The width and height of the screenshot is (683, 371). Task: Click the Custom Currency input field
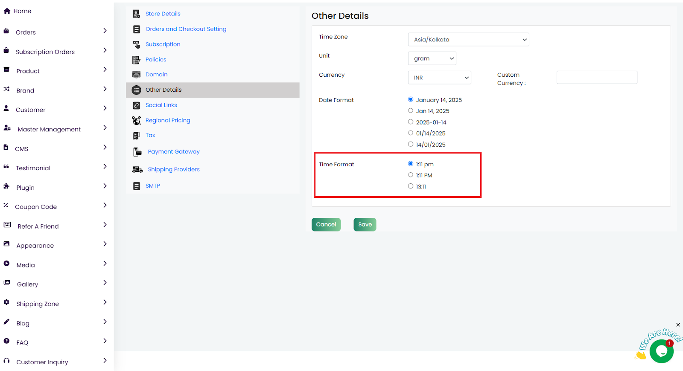coord(596,78)
